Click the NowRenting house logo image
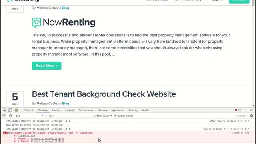The height and width of the screenshot is (144, 256). (x=64, y=22)
